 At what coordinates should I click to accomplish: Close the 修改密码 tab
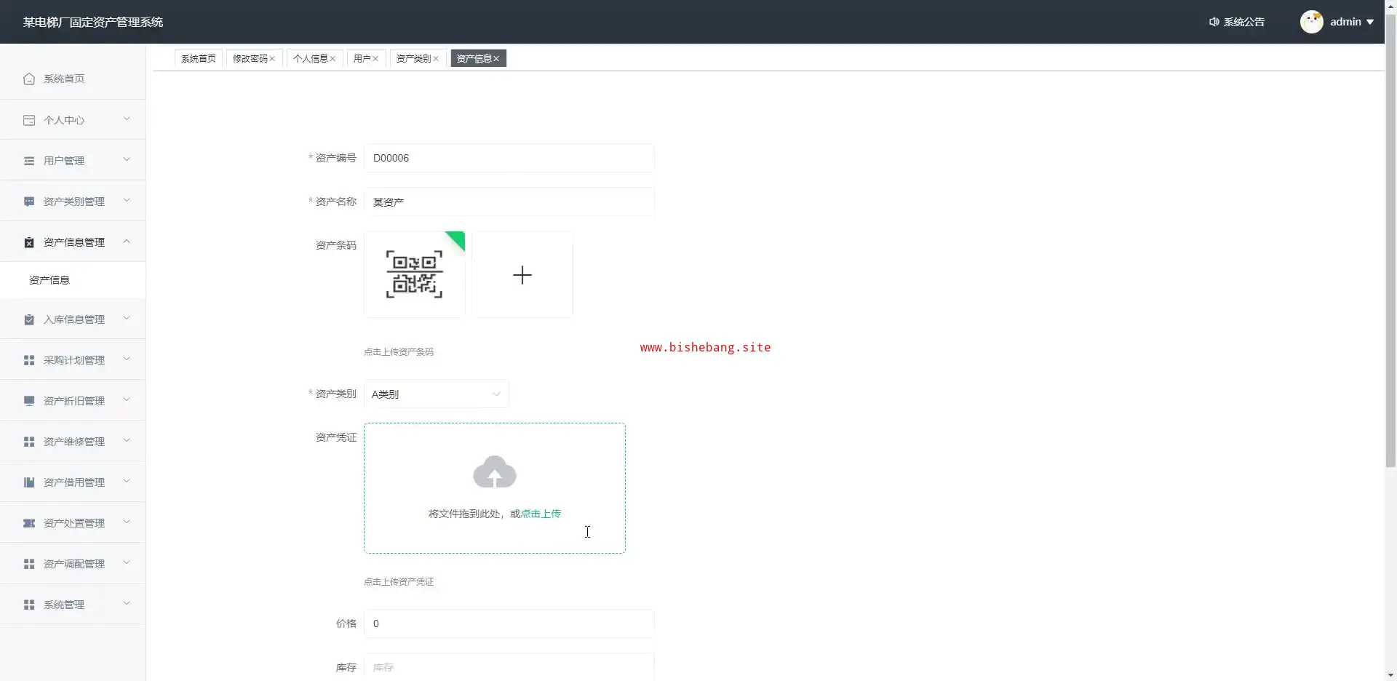pos(272,59)
